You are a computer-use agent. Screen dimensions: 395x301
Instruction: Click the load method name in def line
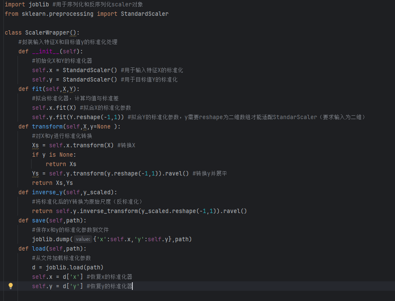click(39, 248)
